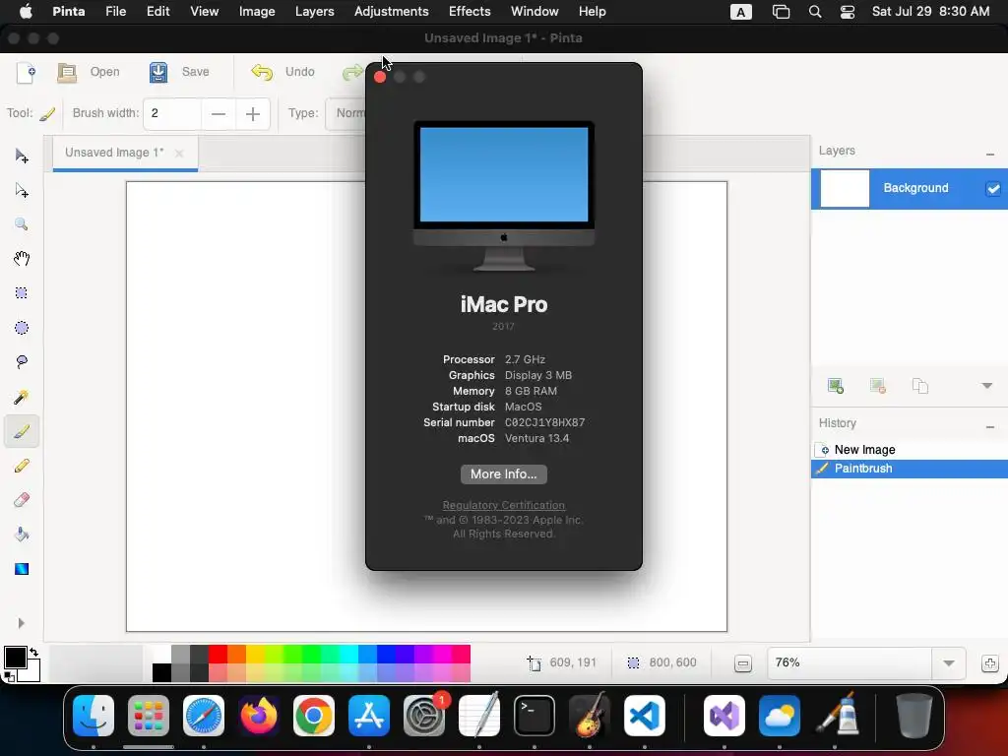Open Control Center in menu bar
Viewport: 1008px width, 756px height.
point(848,12)
